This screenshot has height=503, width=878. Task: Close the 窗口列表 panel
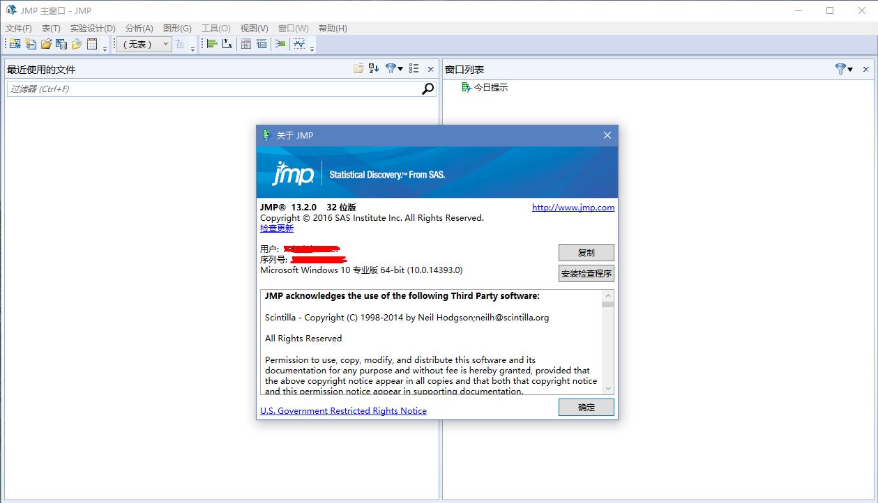tap(866, 69)
